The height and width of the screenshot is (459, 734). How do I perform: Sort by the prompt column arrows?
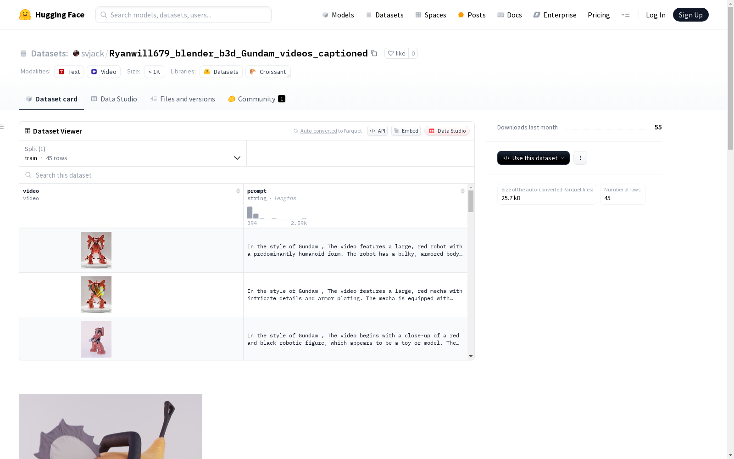(x=462, y=191)
